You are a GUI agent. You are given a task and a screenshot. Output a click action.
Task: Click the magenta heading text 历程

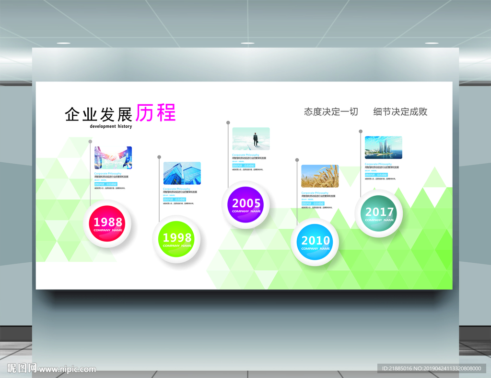click(156, 112)
